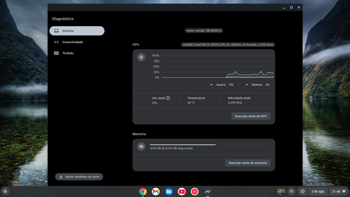
Task: Click the Conectividade arrows icon
Action: 56,42
